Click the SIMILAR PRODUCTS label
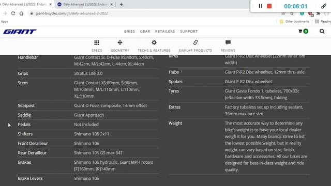Viewport: 331px width, 186px height. (195, 51)
